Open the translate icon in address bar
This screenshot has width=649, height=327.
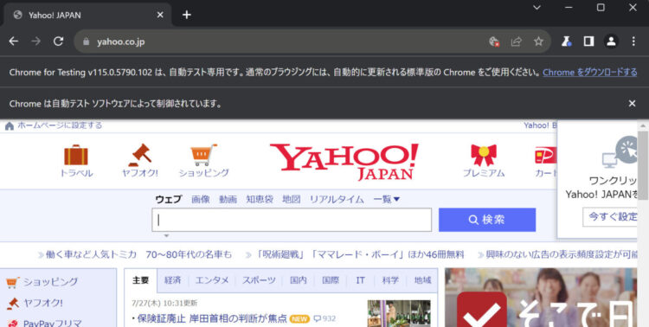(x=494, y=42)
